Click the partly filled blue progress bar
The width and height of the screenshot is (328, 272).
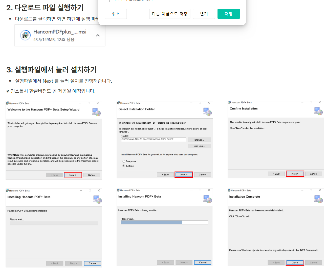(164, 222)
